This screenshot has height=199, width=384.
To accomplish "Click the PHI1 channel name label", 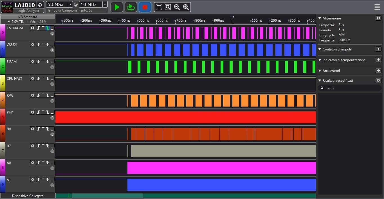I will [10, 112].
